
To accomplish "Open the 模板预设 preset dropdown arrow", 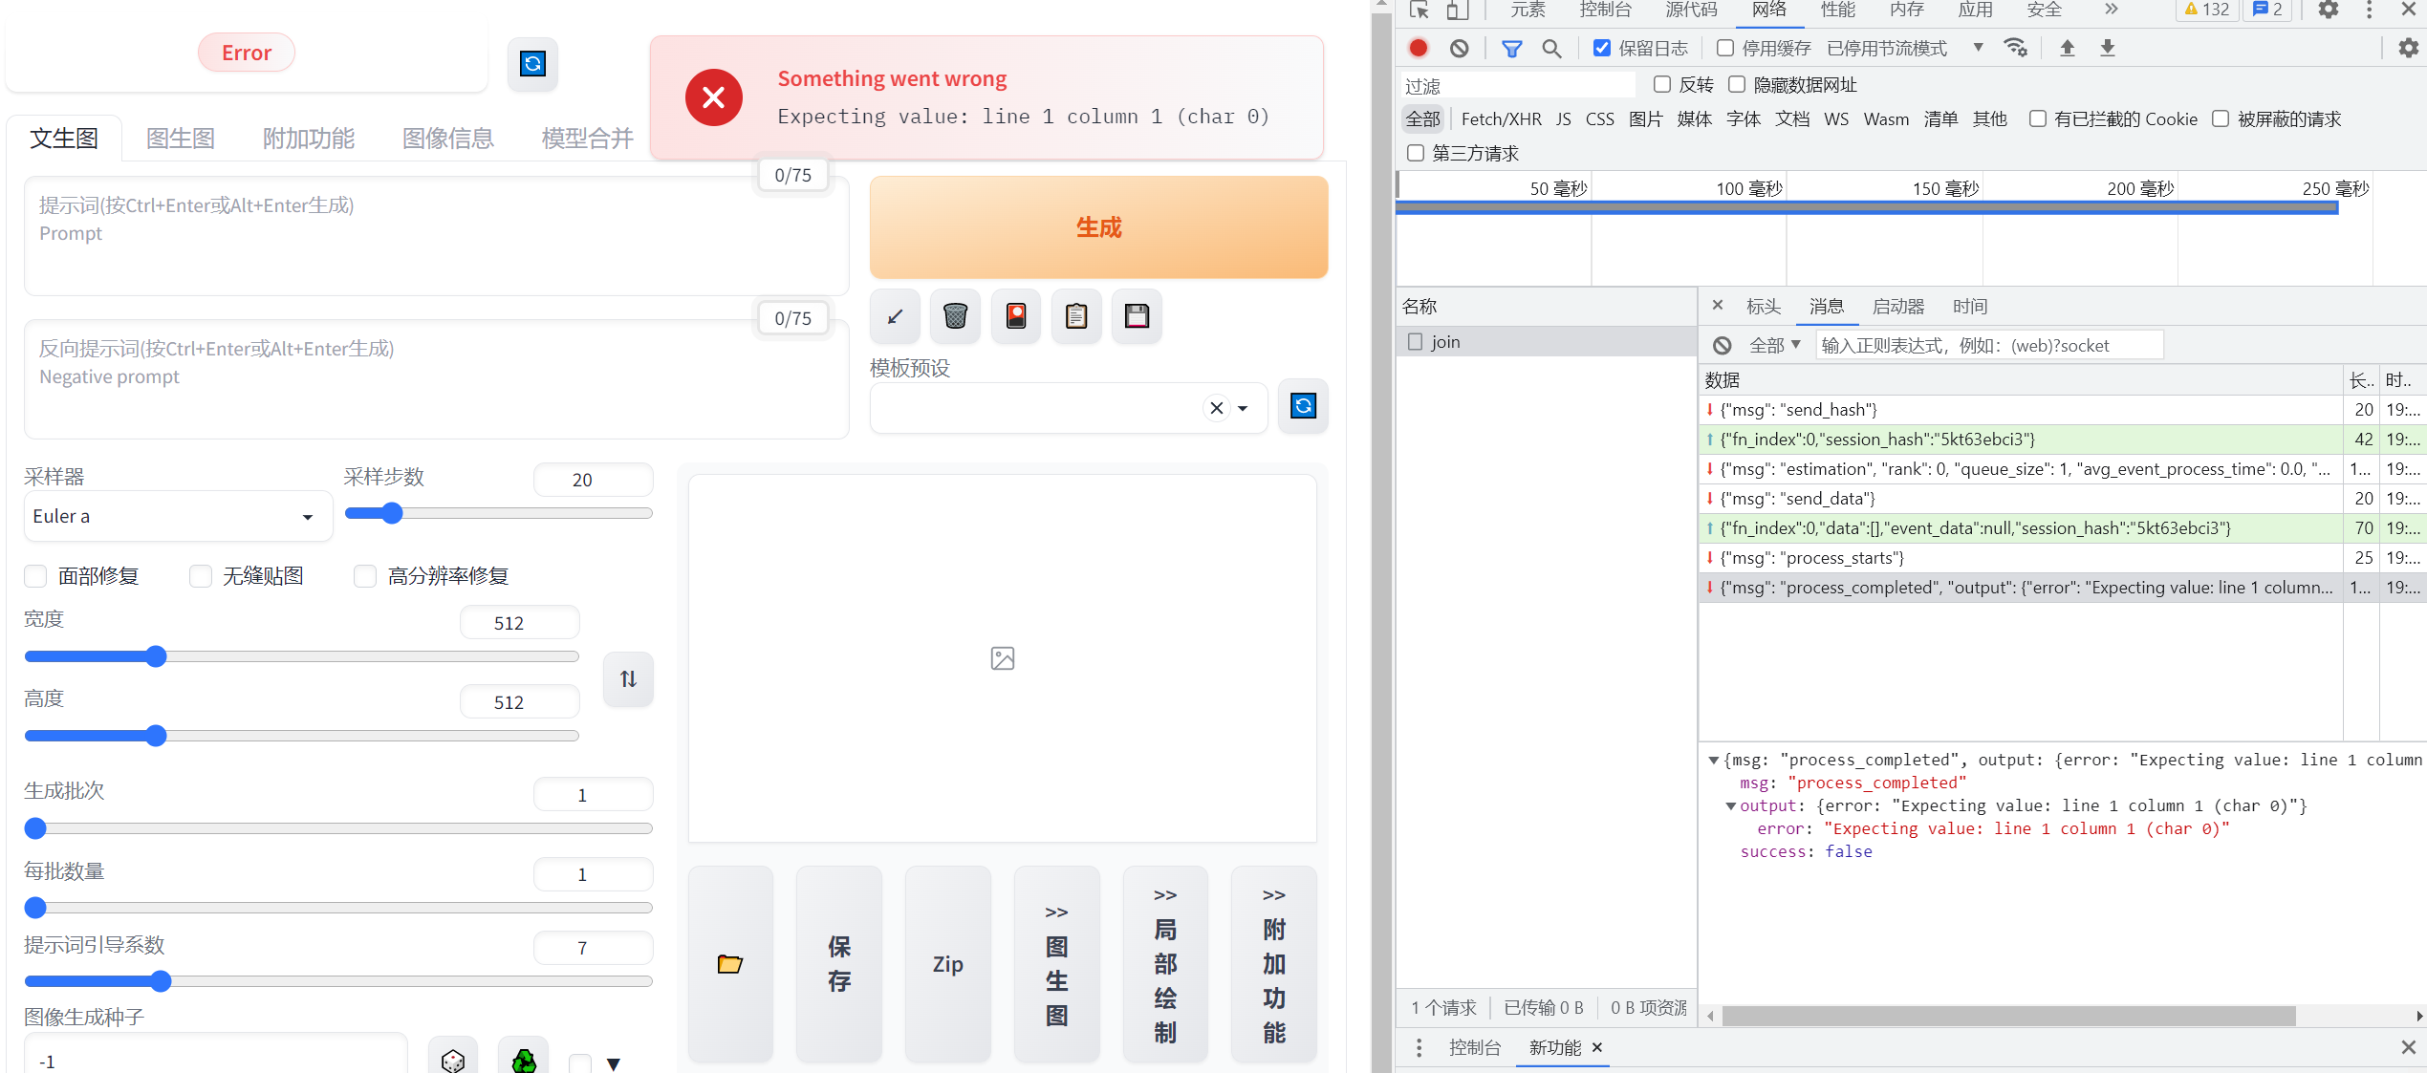I will click(x=1243, y=408).
